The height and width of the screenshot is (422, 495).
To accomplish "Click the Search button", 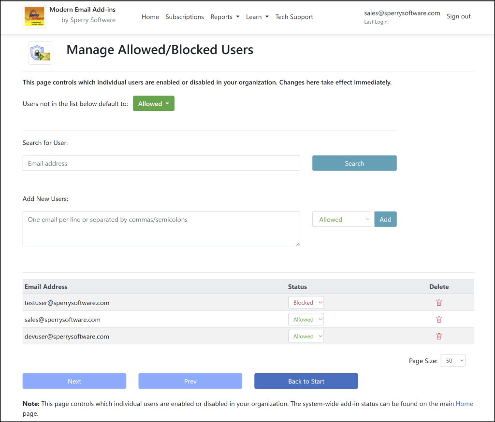I will [x=354, y=163].
